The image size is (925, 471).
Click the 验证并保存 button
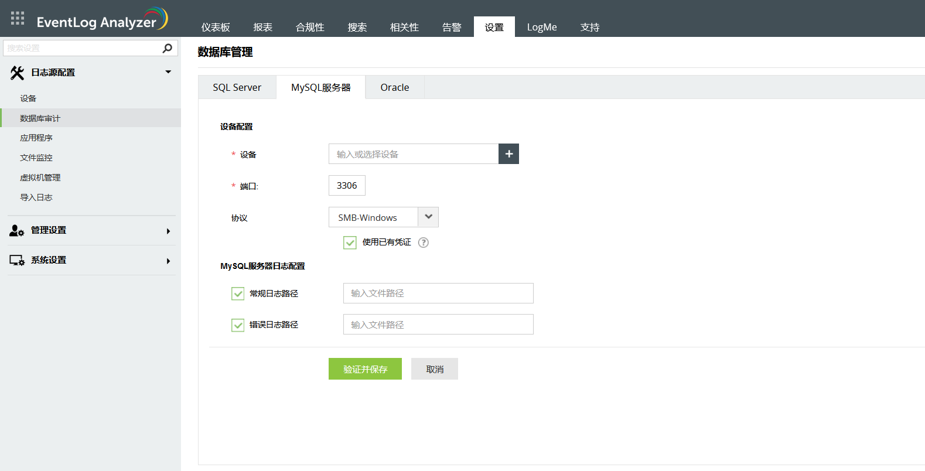[x=365, y=369]
